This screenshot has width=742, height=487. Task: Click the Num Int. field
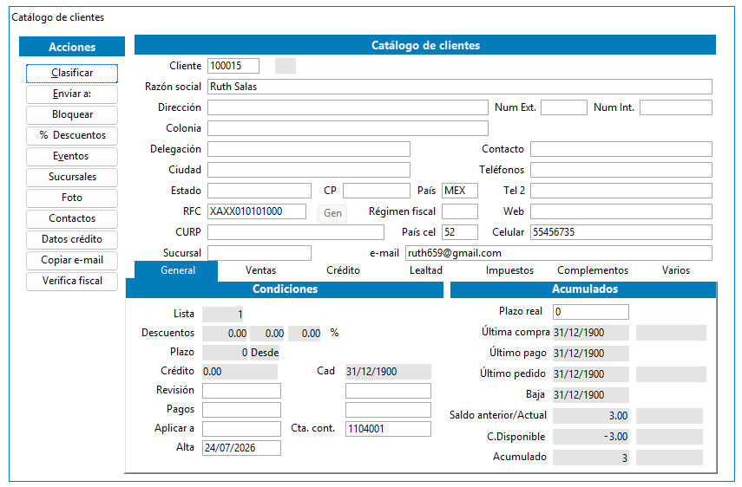676,107
